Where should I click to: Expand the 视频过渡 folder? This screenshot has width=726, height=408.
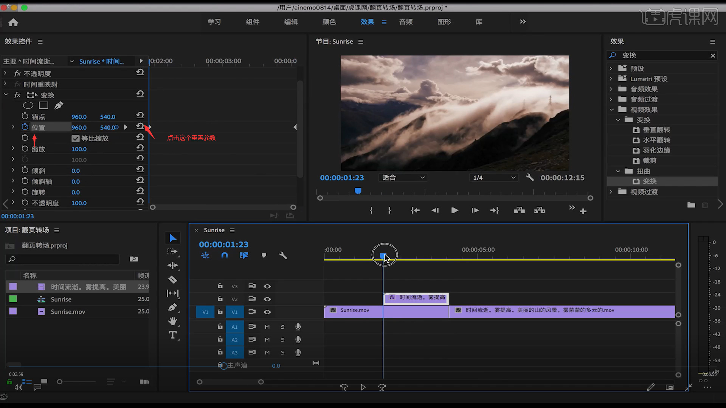(611, 192)
